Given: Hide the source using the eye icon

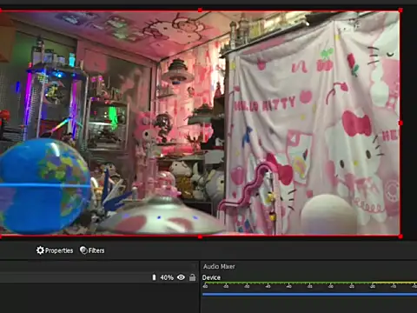Looking at the screenshot, I should (181, 277).
